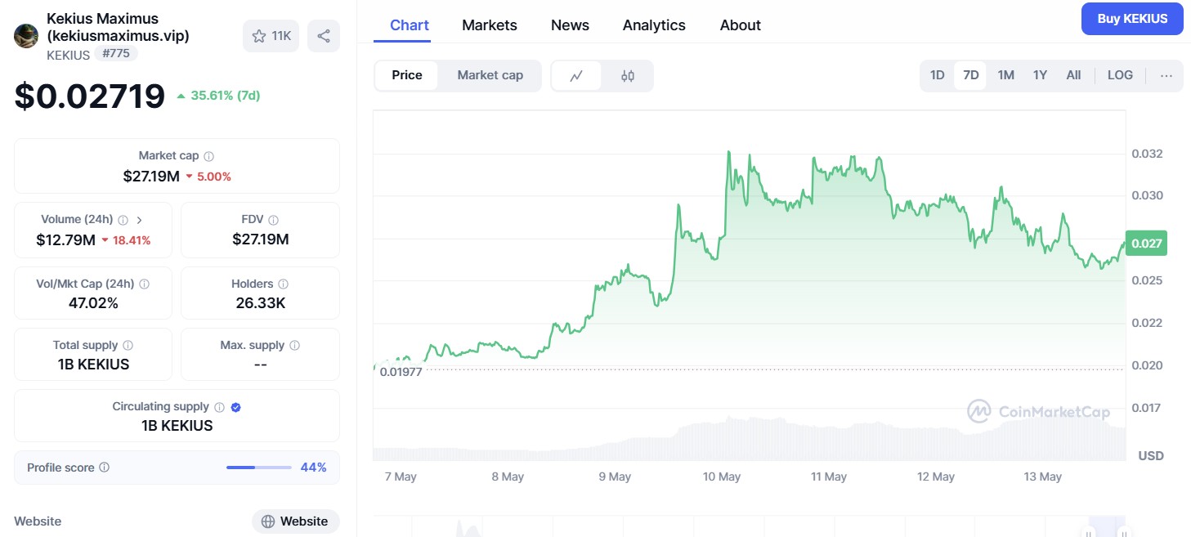
Task: Switch chart to Market cap view
Action: [490, 75]
